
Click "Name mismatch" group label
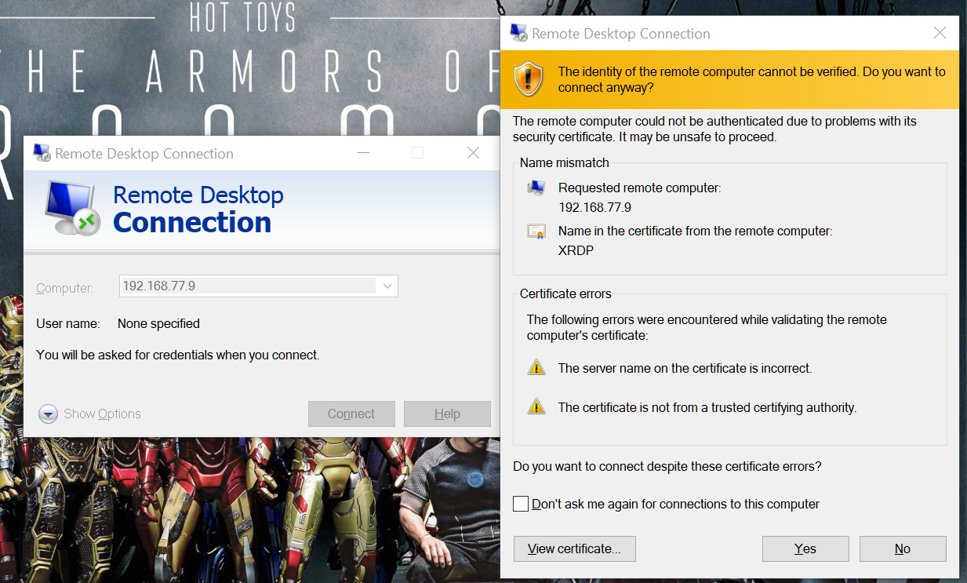coord(565,162)
